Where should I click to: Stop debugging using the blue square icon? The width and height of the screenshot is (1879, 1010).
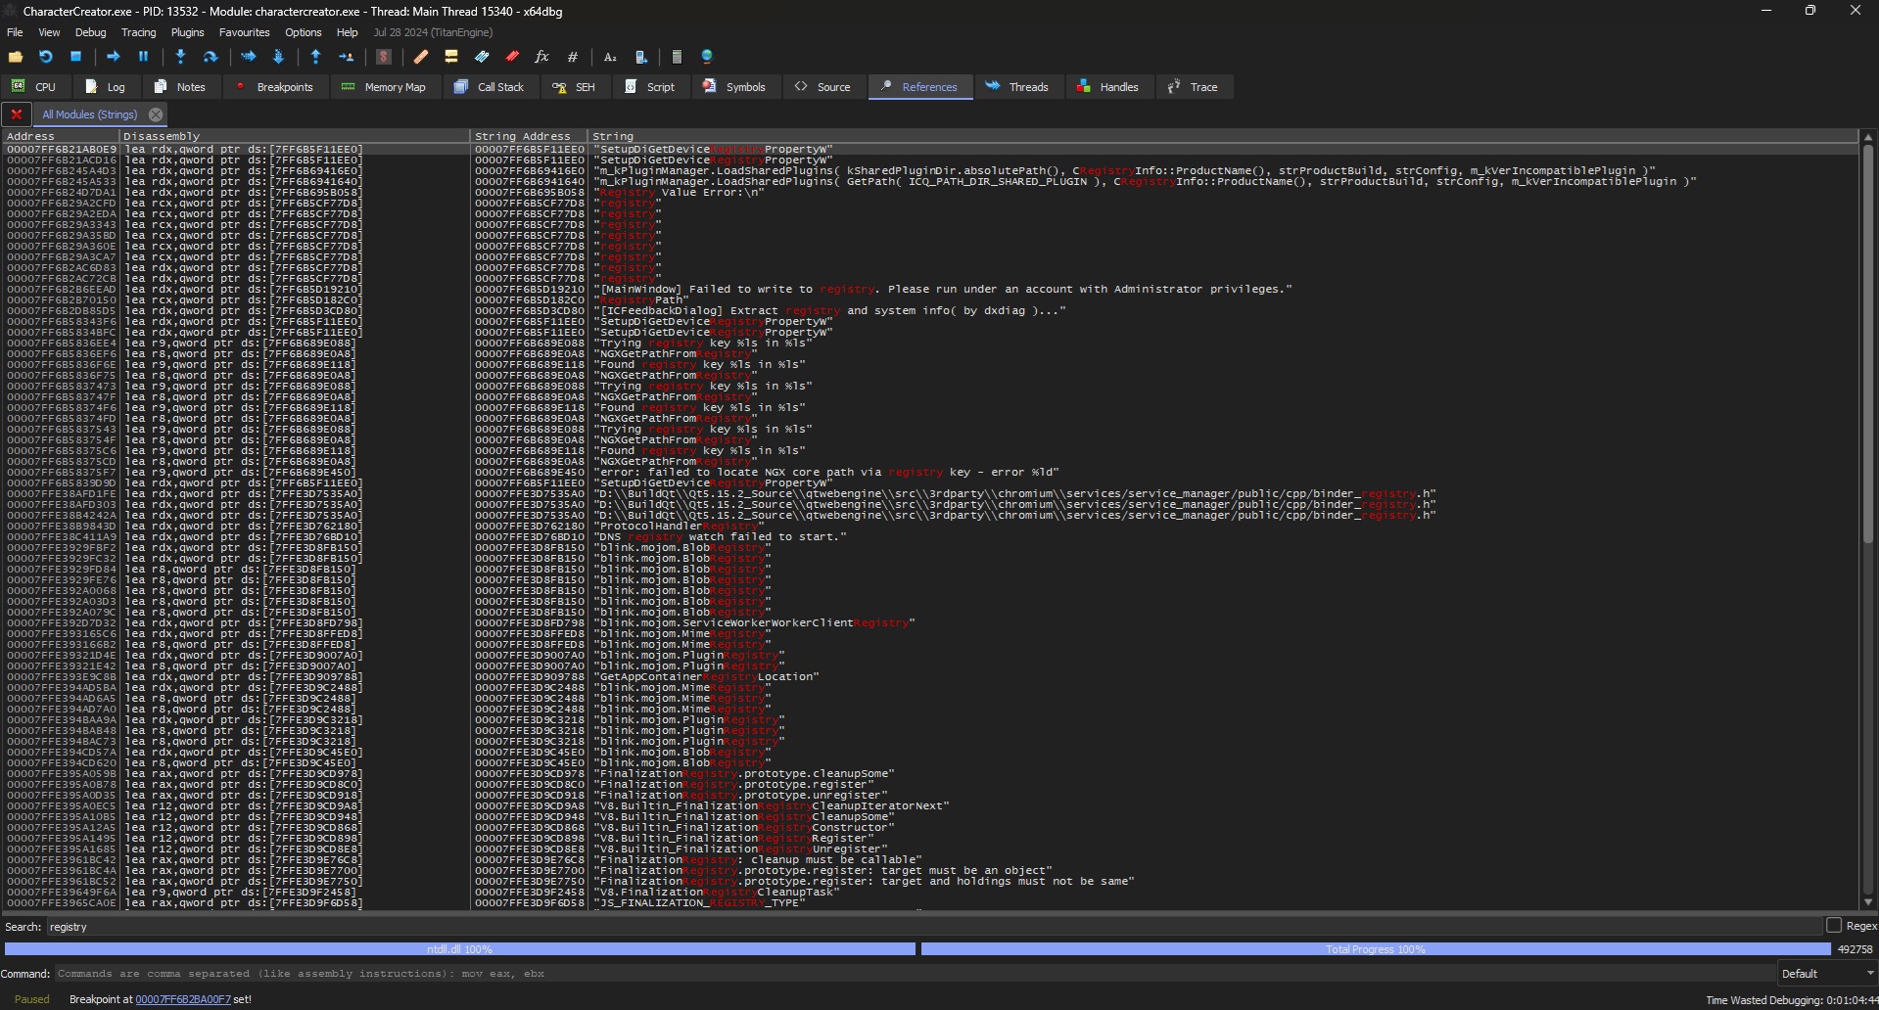pos(76,57)
